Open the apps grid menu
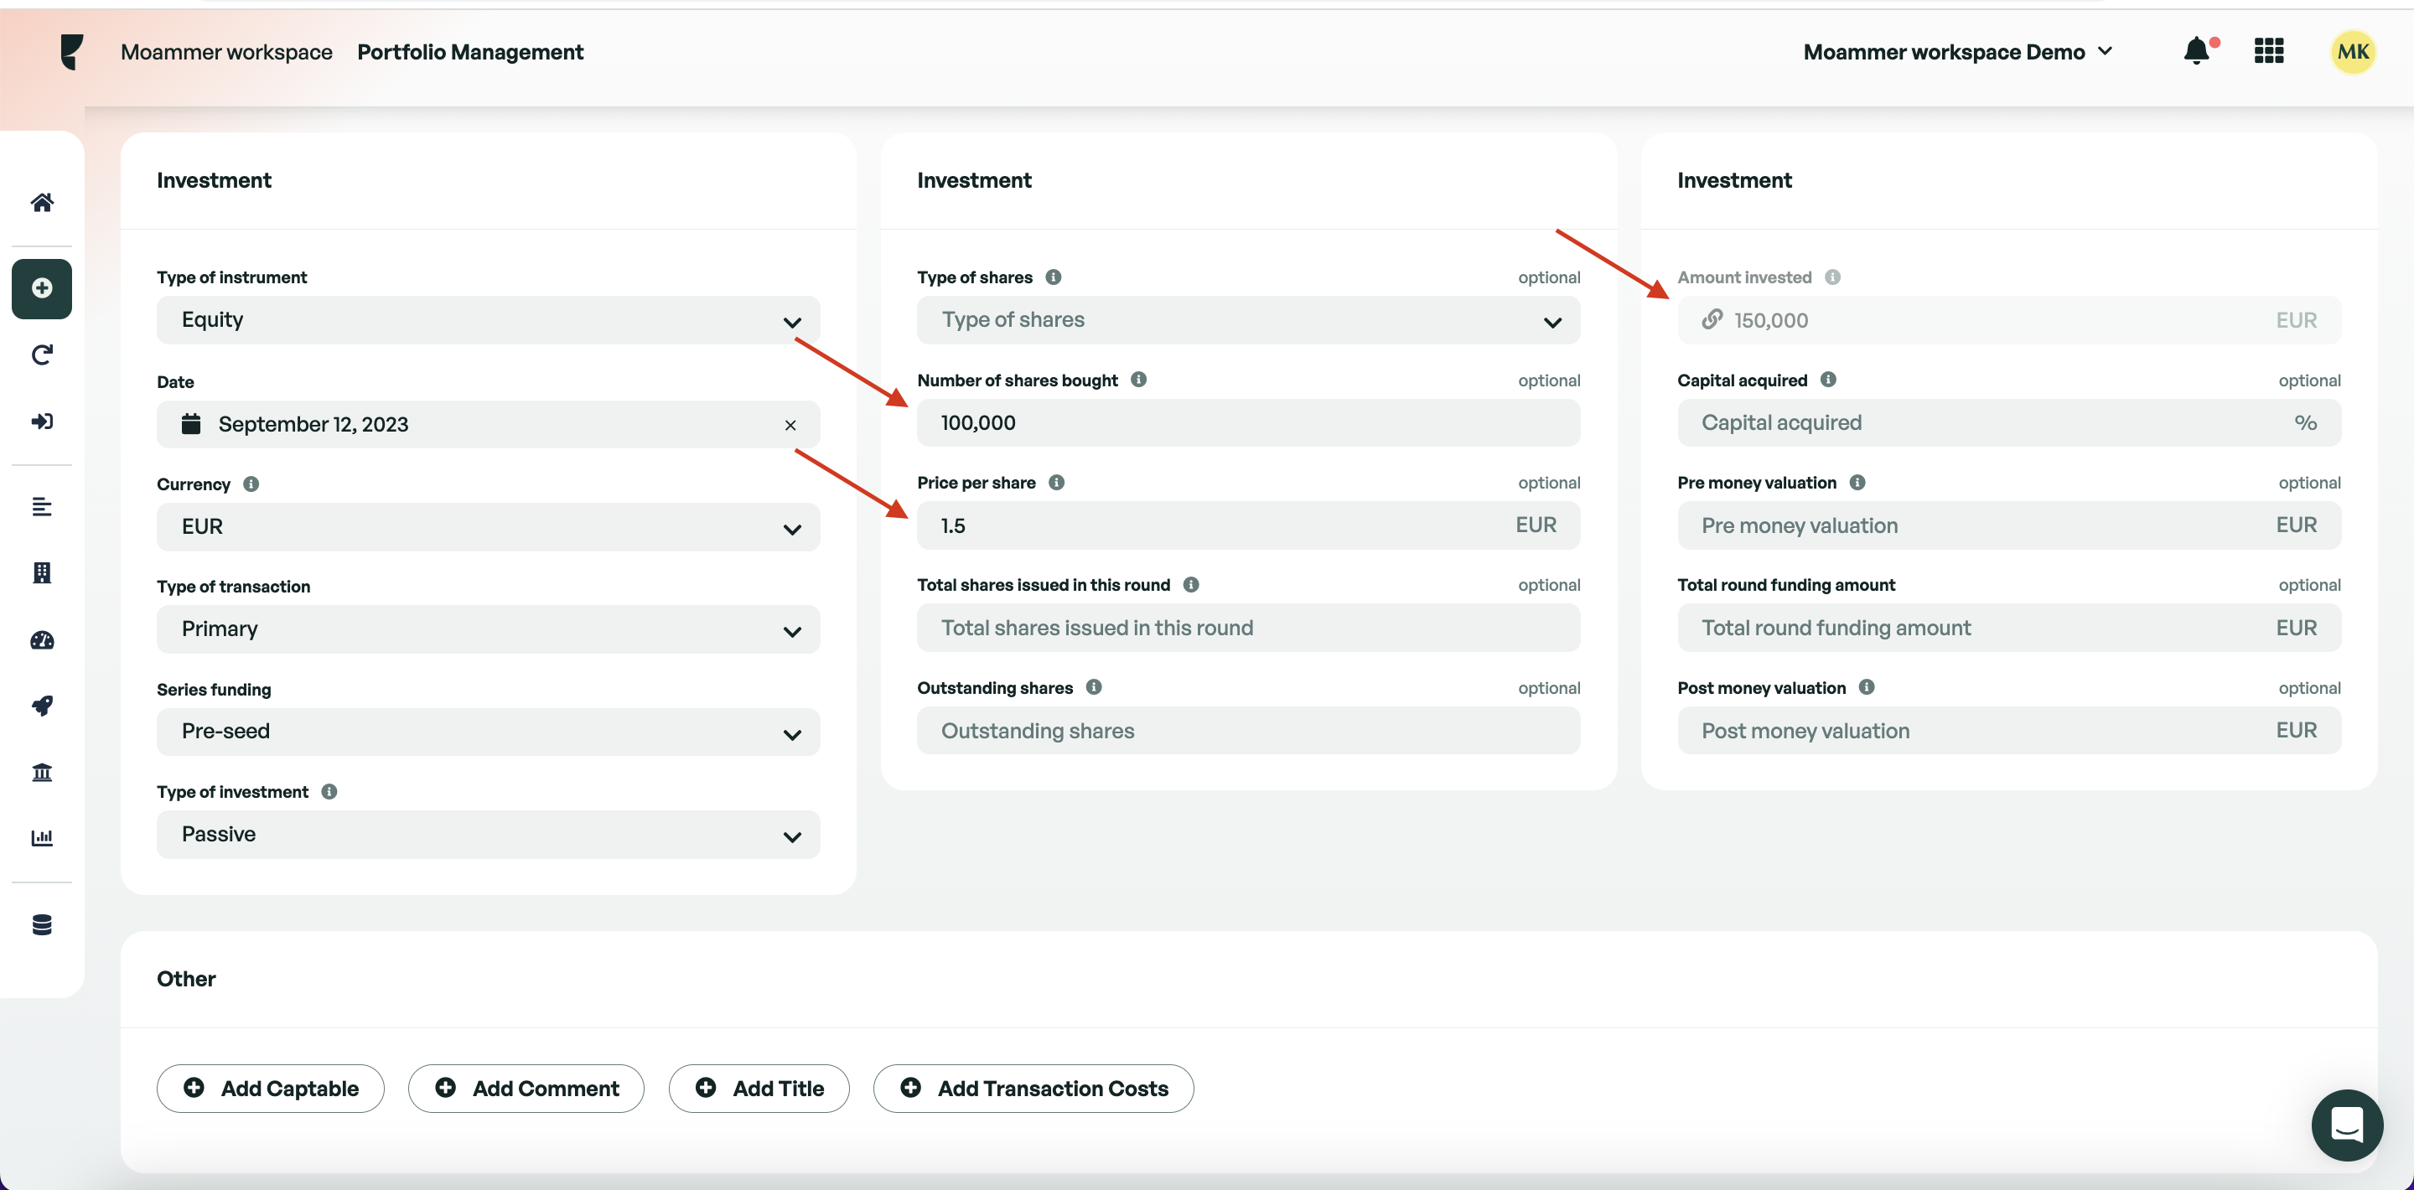Screen dimensions: 2414x1190 click(x=2269, y=50)
